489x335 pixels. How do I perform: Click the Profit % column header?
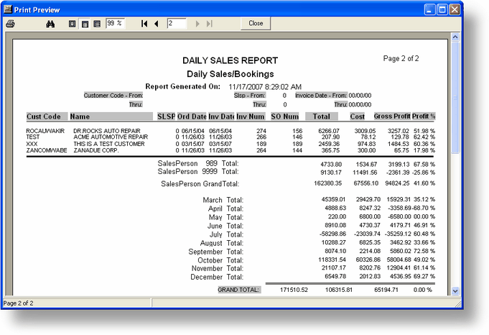(424, 116)
